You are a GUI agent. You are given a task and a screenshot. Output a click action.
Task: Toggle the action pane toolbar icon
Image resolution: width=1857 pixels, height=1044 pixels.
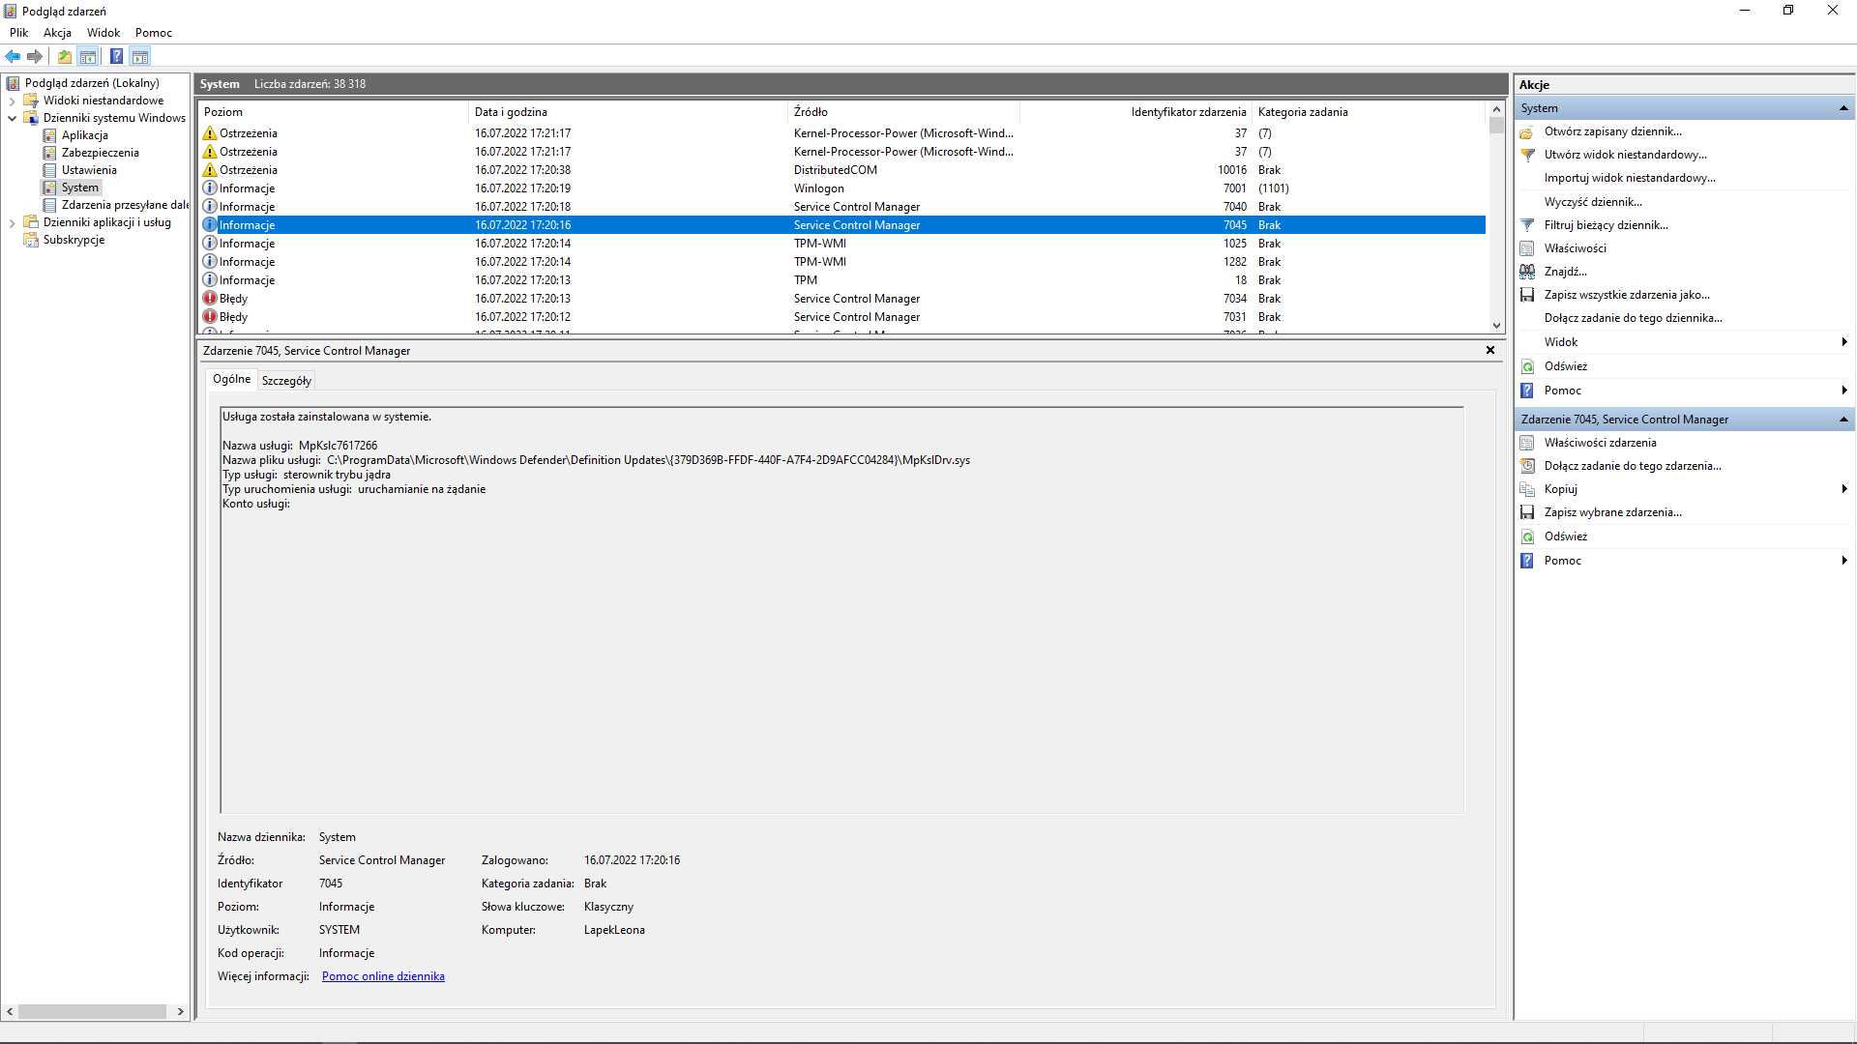coord(140,56)
